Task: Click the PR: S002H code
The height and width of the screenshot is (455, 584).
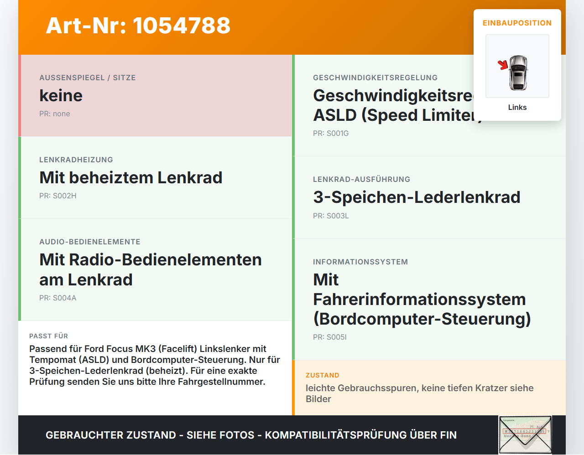Action: tap(58, 196)
